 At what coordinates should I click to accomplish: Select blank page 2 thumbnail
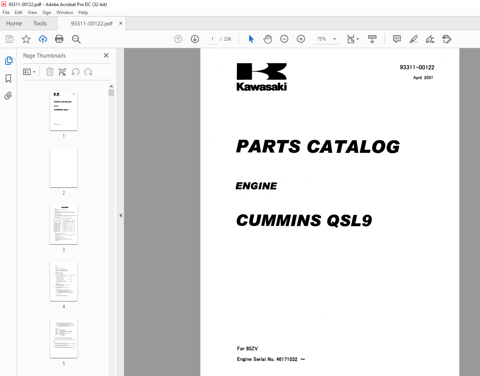(64, 168)
